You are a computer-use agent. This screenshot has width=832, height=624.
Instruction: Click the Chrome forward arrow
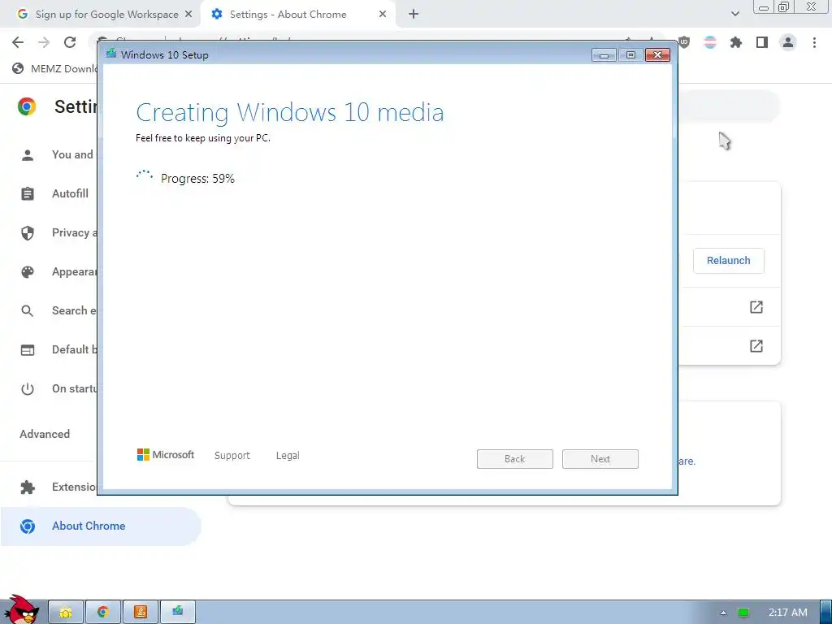coord(44,42)
